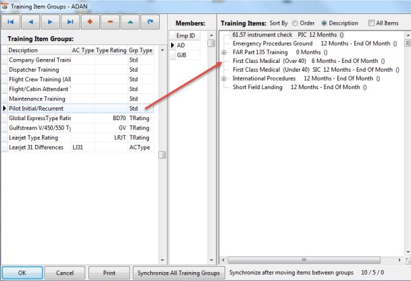Screen dimensions: 411x281
Task: Click Training Items scroll left arrow
Action: pyautogui.click(x=223, y=260)
